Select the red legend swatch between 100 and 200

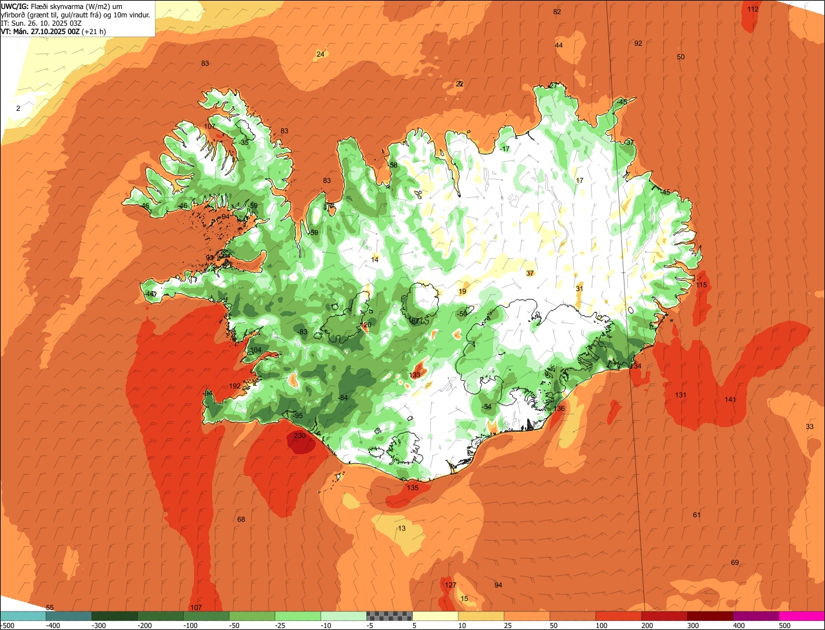click(619, 616)
